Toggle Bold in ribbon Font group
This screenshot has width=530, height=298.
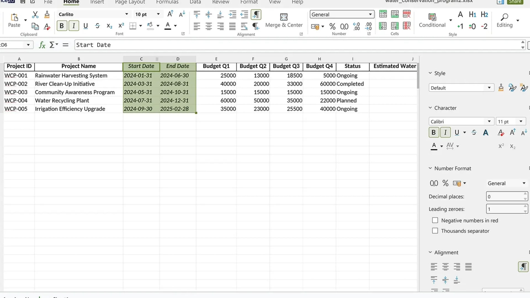(x=62, y=26)
